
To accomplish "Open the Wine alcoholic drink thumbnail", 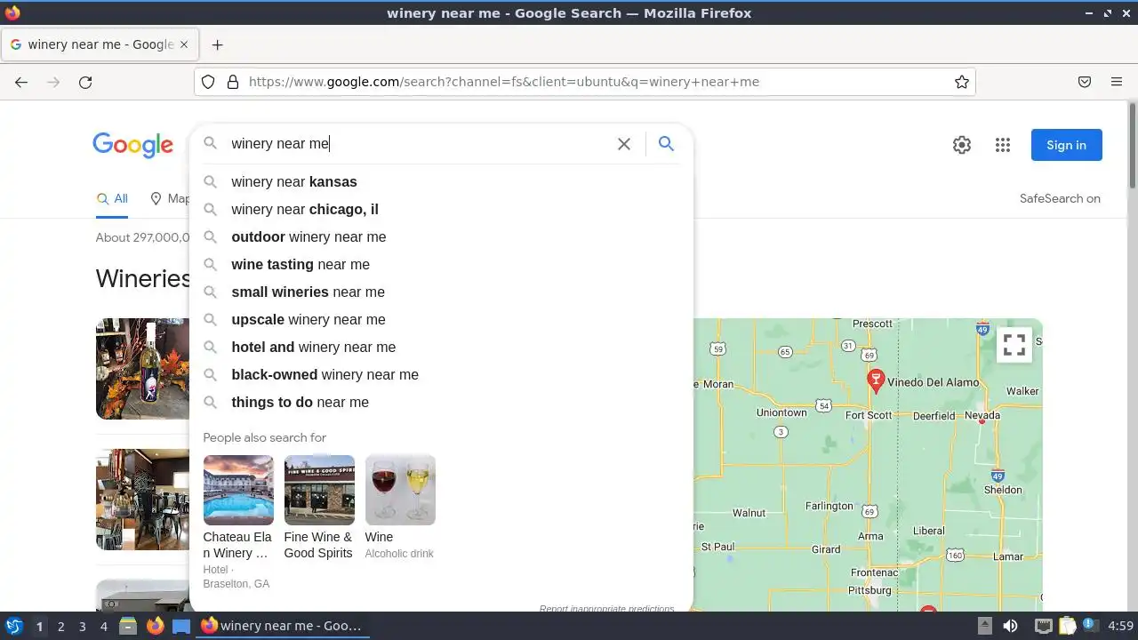I will point(400,490).
